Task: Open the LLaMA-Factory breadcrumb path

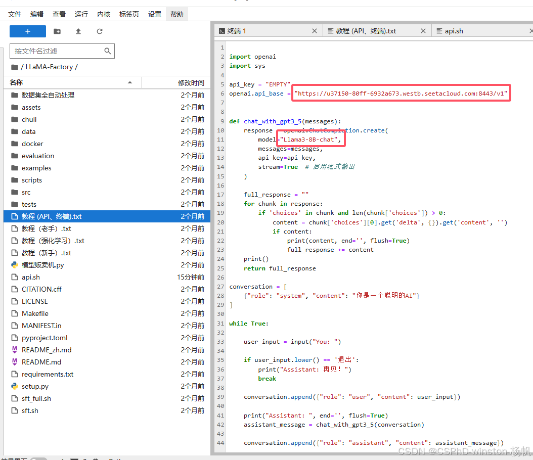Action: [49, 67]
